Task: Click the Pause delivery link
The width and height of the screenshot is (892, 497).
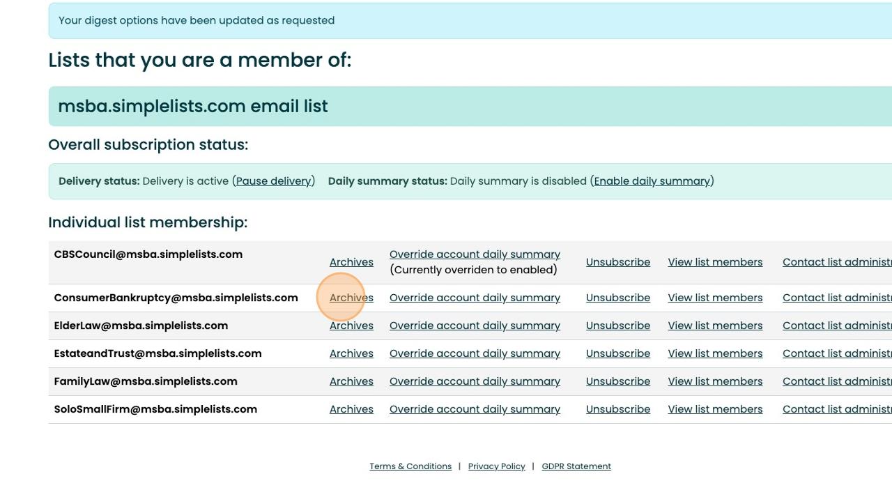Action: (x=274, y=181)
